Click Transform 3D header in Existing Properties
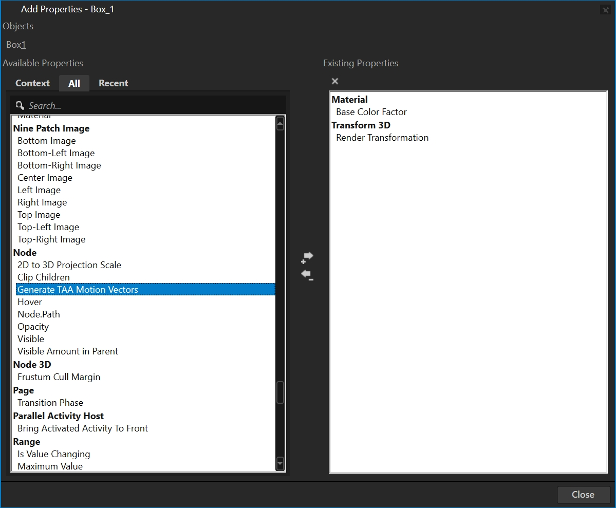Image resolution: width=616 pixels, height=508 pixels. [x=361, y=125]
